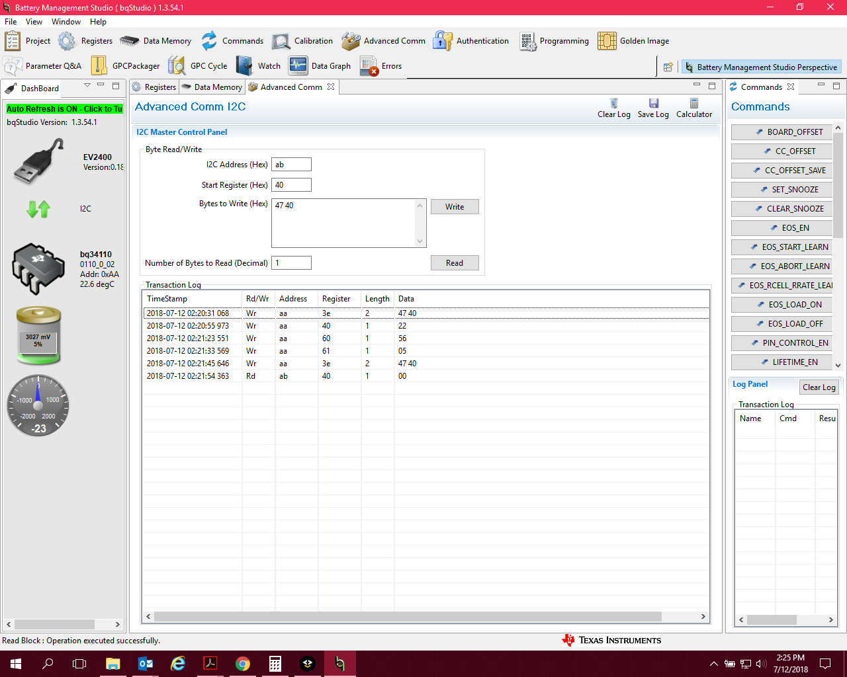Open Data Memory chip icon in toolbar

129,41
